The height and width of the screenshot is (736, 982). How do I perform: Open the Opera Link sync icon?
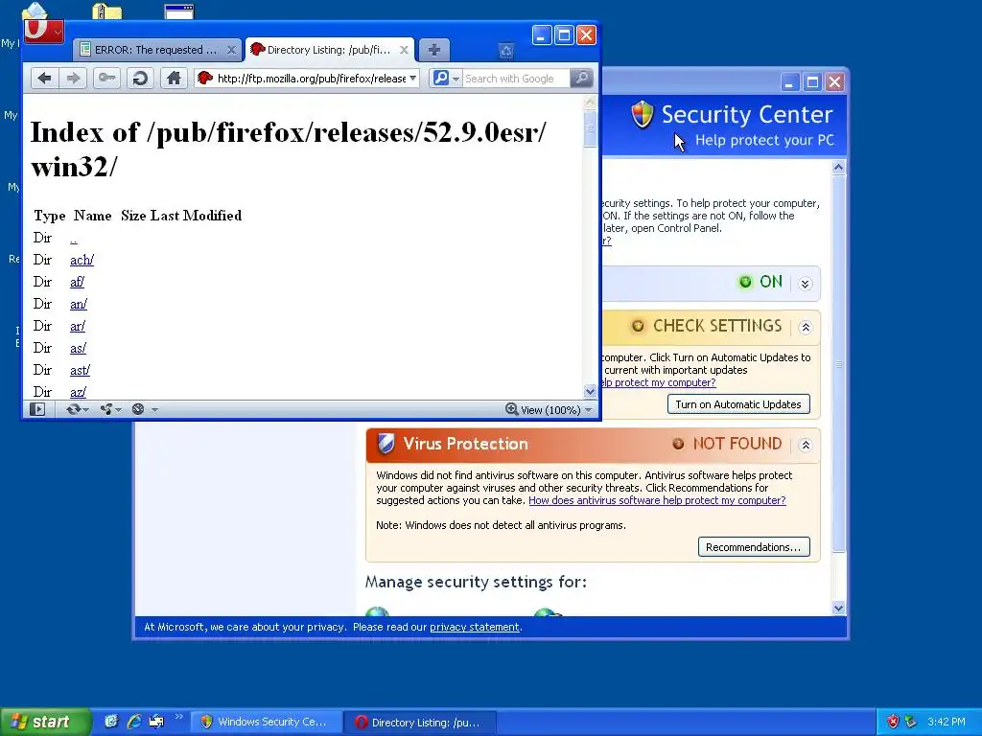(78, 409)
